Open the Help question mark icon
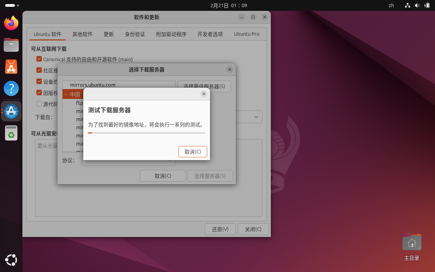 point(11,89)
